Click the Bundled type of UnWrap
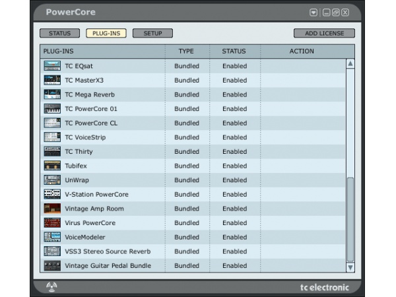 click(x=187, y=180)
